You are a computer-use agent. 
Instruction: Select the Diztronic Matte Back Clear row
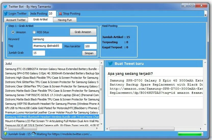click(52, 91)
